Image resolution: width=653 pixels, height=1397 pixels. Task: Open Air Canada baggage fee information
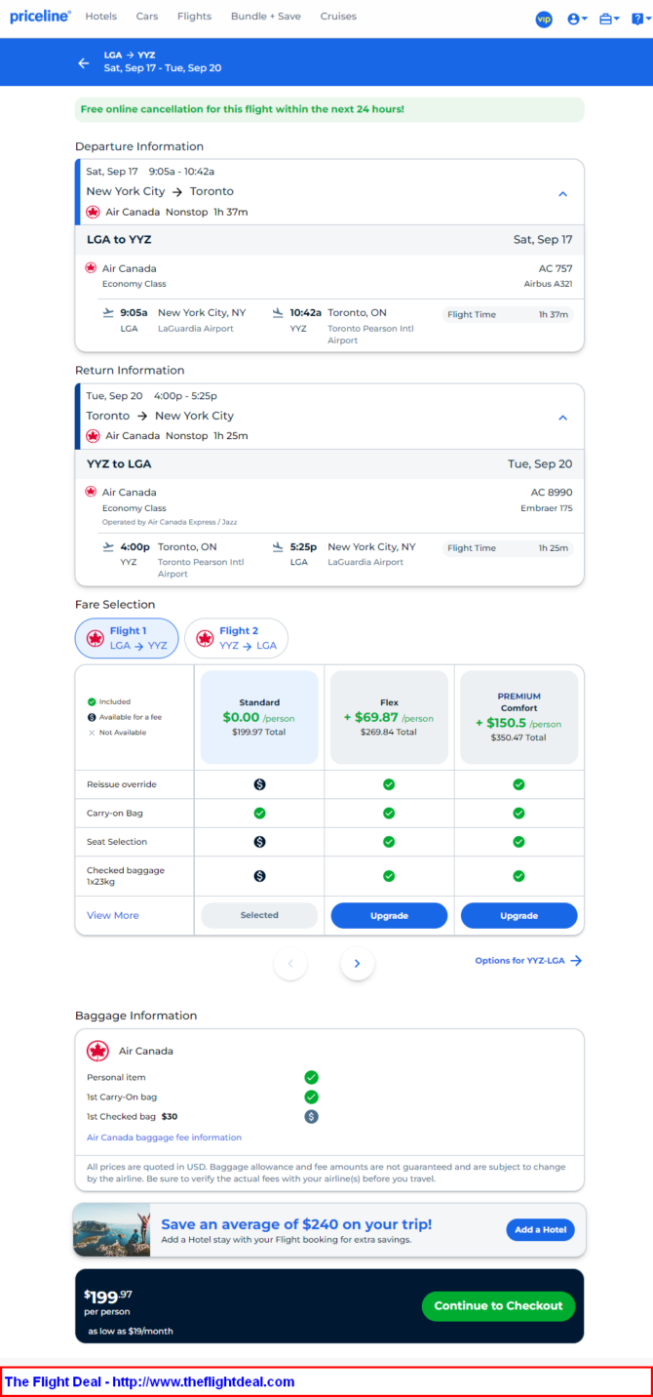point(164,1138)
